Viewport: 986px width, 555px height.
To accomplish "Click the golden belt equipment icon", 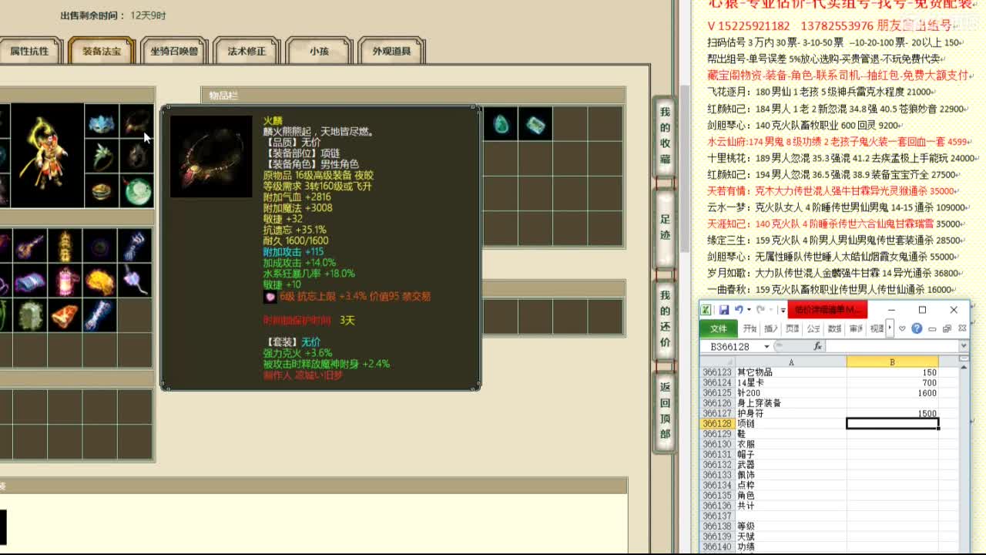I will (x=102, y=191).
